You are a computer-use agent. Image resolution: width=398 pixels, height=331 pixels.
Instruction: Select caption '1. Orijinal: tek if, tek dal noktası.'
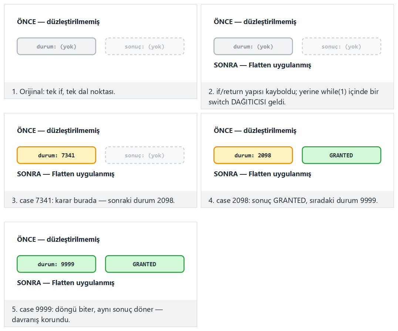point(64,91)
